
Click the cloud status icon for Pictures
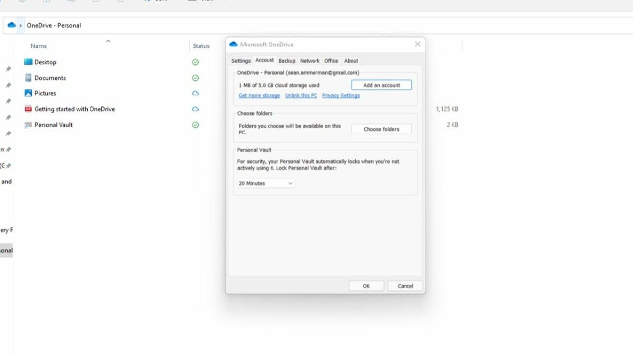coord(195,93)
